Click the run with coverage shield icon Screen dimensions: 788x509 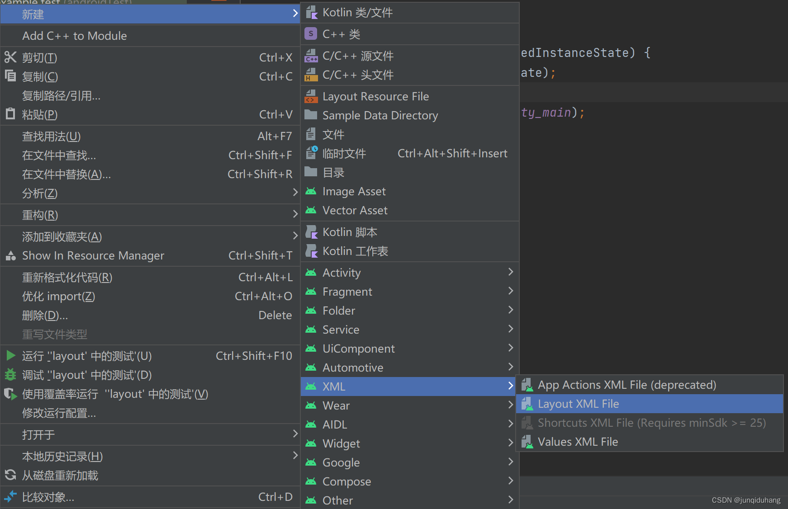(10, 394)
